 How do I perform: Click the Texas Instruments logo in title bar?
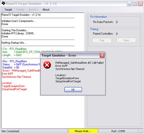coord(3,3)
